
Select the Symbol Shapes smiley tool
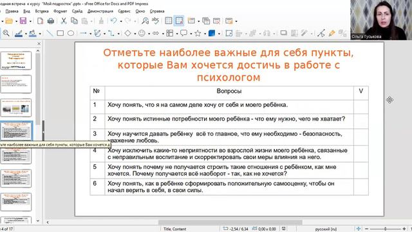[x=142, y=33]
